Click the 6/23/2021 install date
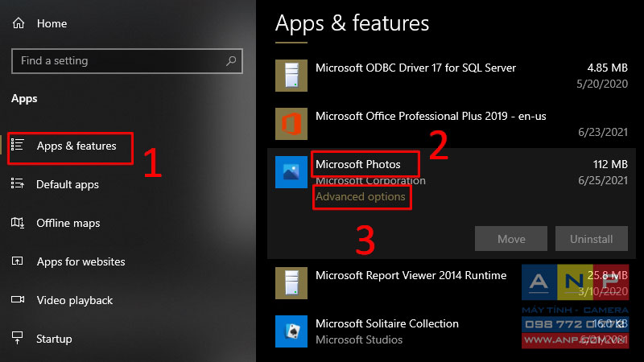The height and width of the screenshot is (362, 644). coord(603,132)
